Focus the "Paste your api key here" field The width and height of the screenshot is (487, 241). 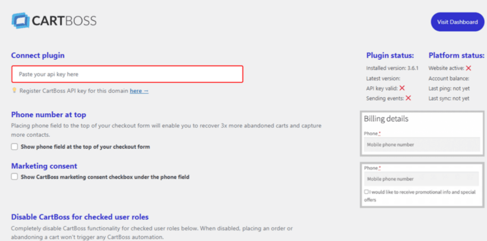coord(127,74)
